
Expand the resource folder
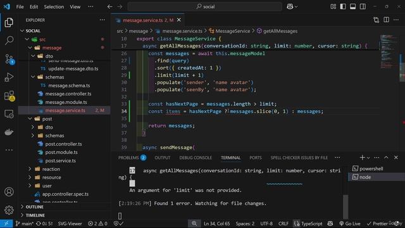30,177
